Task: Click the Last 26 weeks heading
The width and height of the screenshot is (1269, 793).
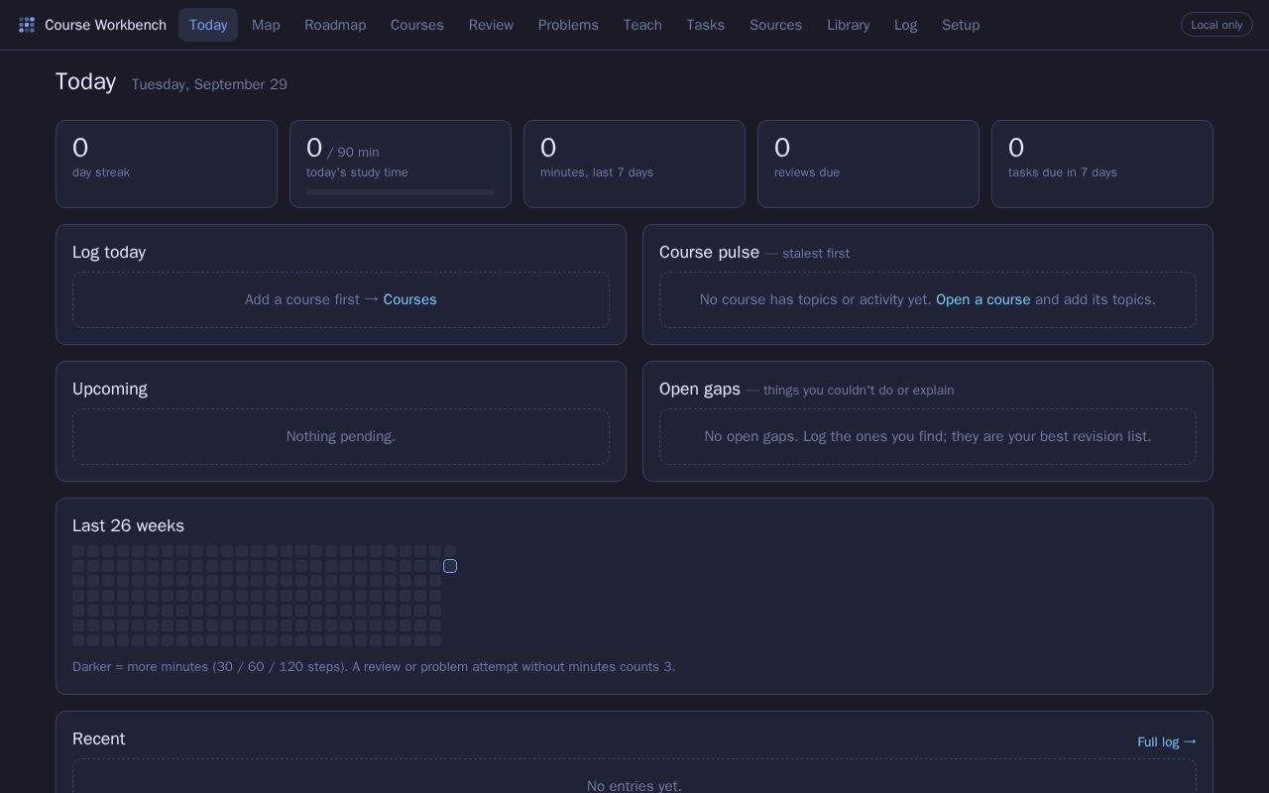Action: coord(128,525)
